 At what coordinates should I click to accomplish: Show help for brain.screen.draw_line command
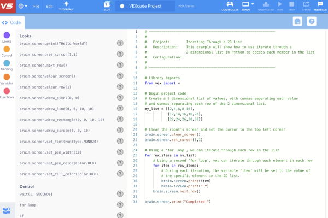120,108
